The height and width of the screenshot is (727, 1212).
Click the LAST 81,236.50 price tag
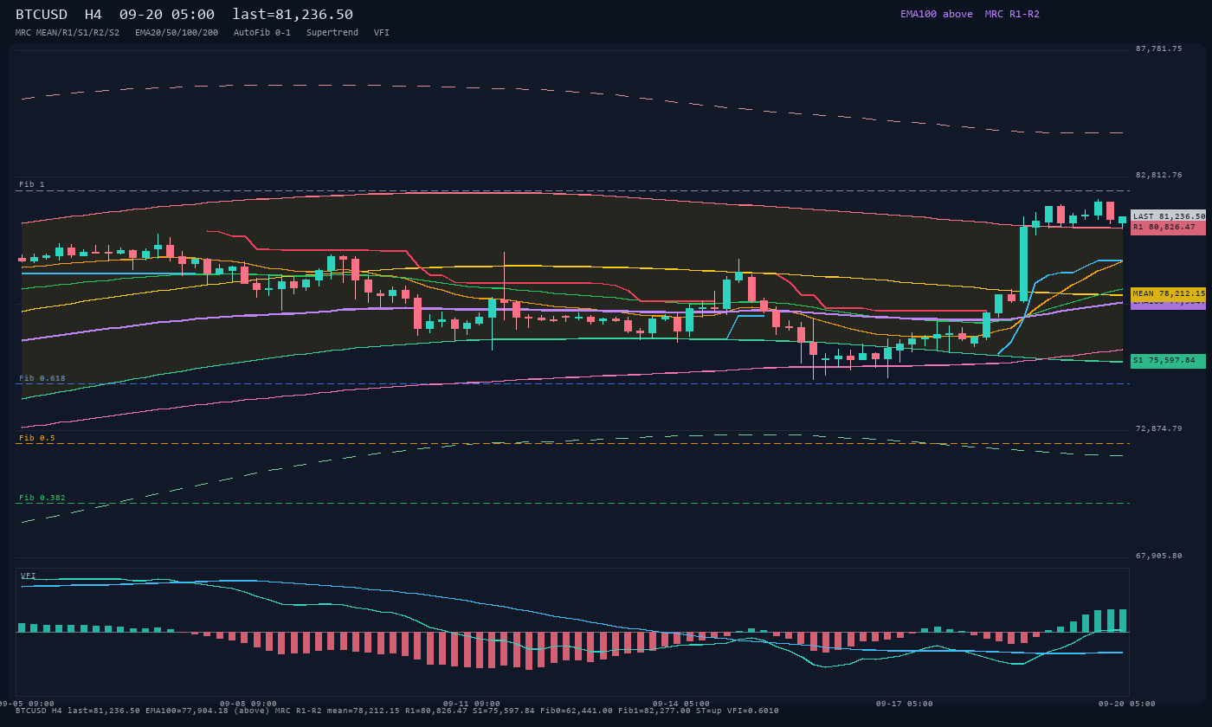click(x=1168, y=216)
